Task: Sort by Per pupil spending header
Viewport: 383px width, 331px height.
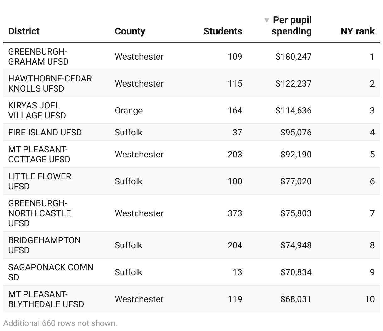Action: 292,26
